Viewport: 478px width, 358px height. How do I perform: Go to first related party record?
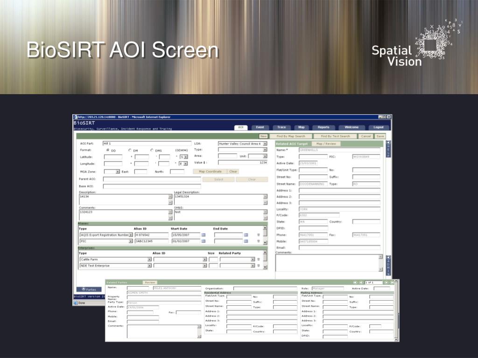point(355,282)
